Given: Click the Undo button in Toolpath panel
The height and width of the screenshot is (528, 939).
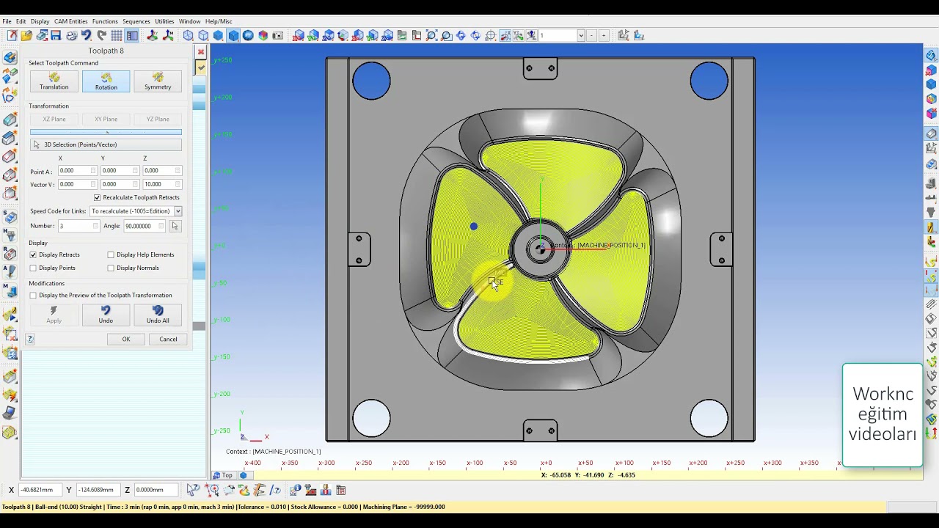Looking at the screenshot, I should point(106,314).
